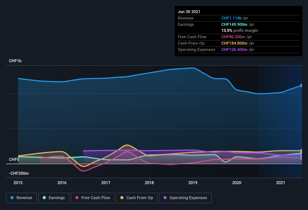This screenshot has height=210, width=308.
Task: Click the Free Cash Flow tooltip label
Action: 192,37
